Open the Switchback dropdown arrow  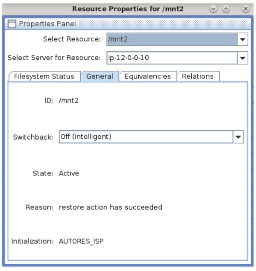click(x=238, y=137)
